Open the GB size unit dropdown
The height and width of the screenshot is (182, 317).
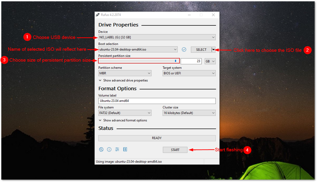coord(210,61)
